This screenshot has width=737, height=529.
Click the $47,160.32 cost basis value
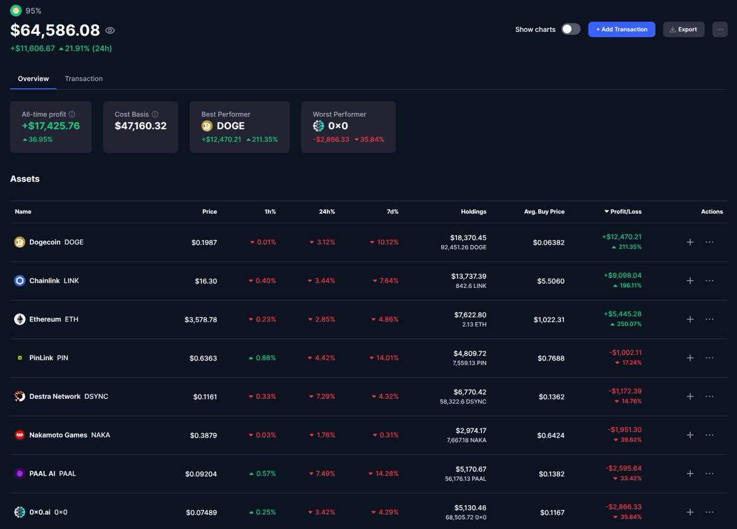(141, 126)
